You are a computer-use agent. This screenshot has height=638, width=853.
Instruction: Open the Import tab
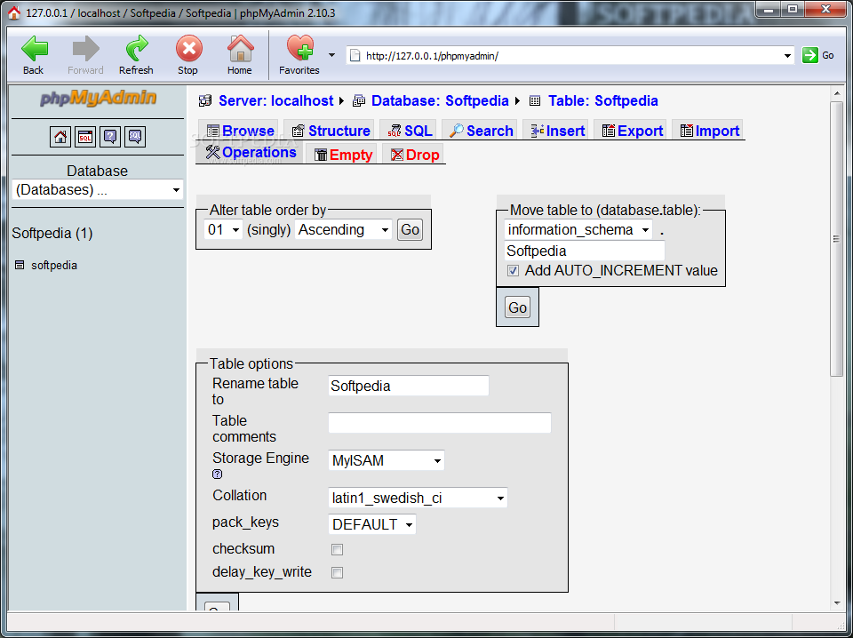709,132
